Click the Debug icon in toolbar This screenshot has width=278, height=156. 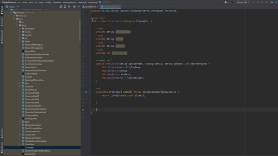(x=258, y=2)
